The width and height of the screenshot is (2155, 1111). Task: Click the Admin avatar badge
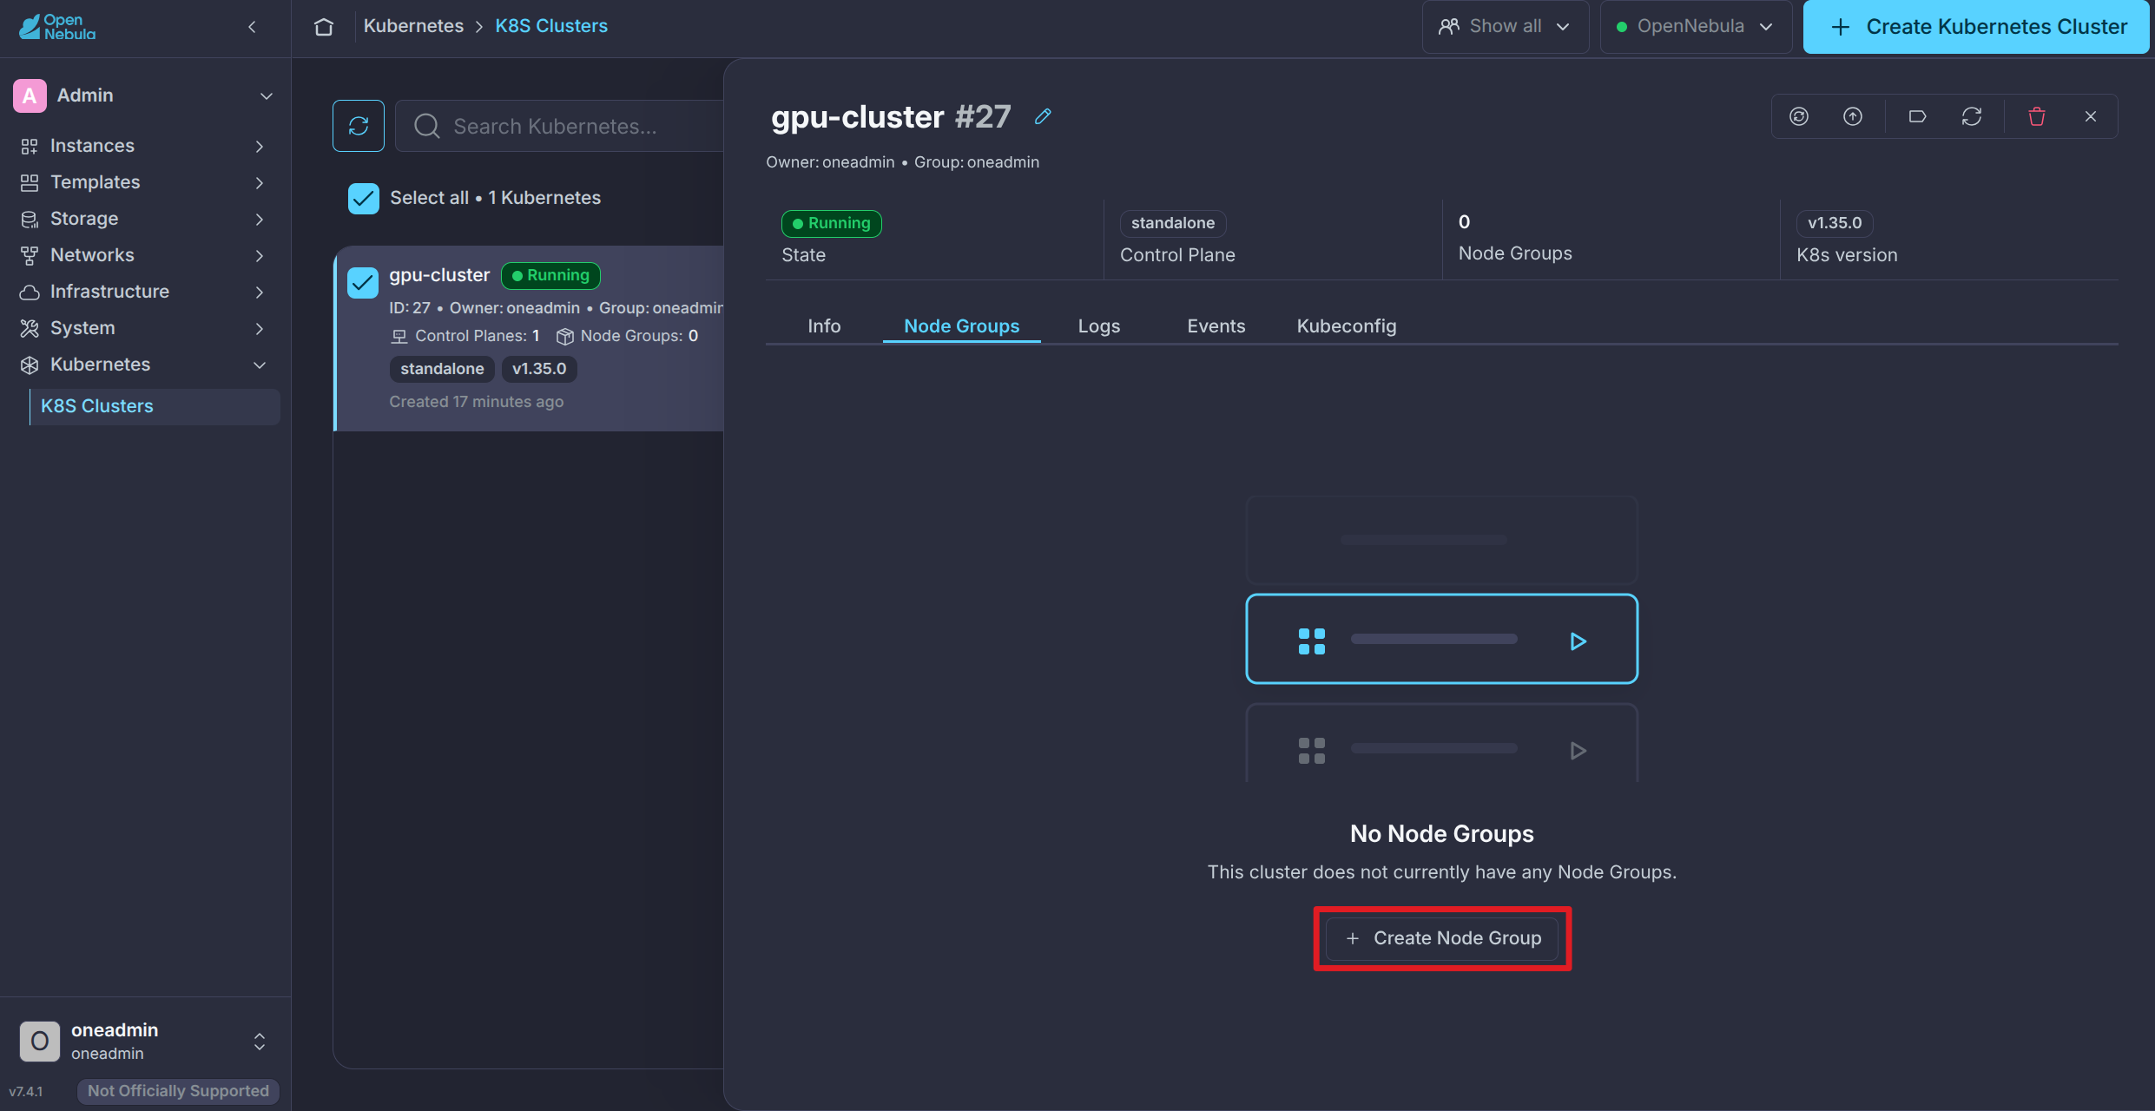(30, 95)
